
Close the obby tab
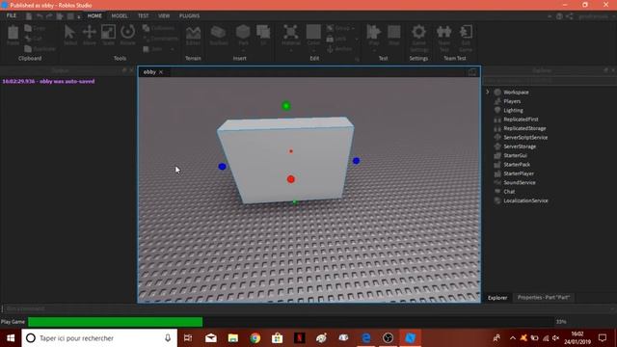click(x=161, y=72)
